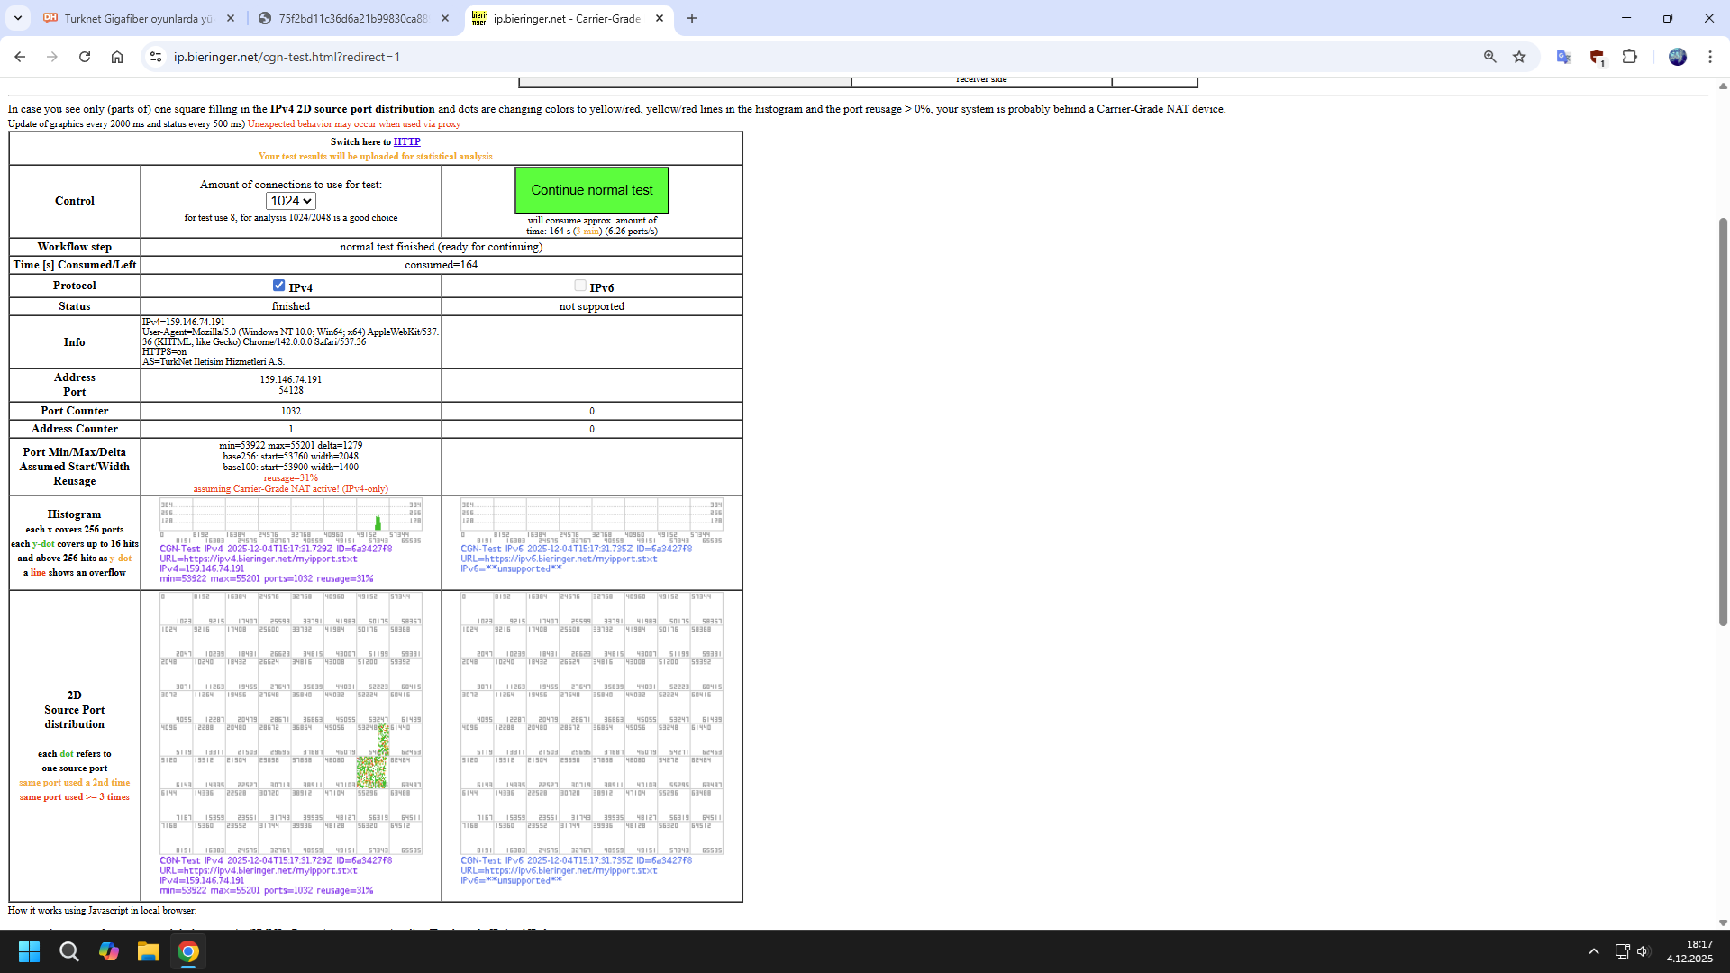The height and width of the screenshot is (973, 1730).
Task: Switch to the Turknet Gigafiber tab
Action: click(x=139, y=18)
